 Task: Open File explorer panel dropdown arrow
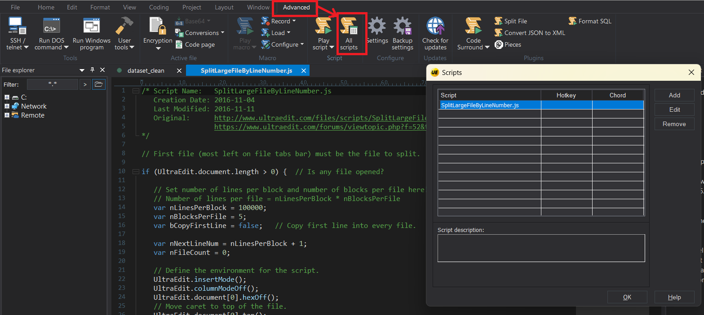click(82, 70)
